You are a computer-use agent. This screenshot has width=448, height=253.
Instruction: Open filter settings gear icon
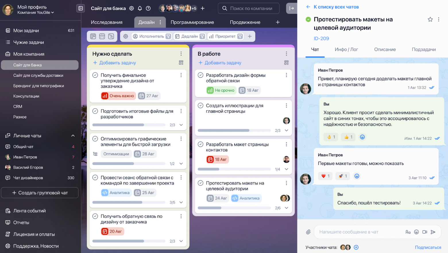(x=125, y=36)
